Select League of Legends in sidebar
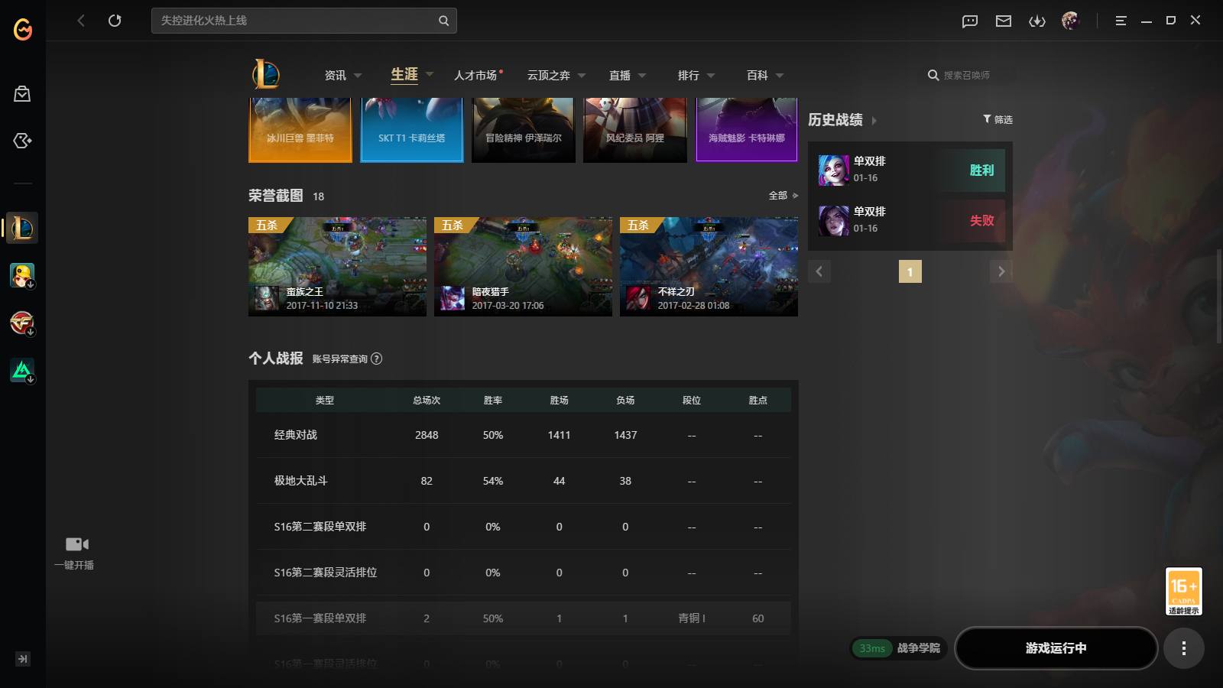Viewport: 1223px width, 688px height. coord(22,228)
